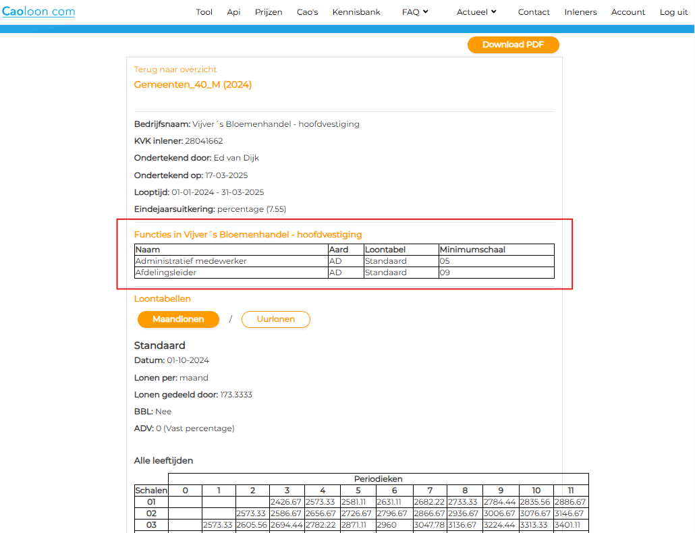Click the Administratief medewerker row

tap(191, 261)
